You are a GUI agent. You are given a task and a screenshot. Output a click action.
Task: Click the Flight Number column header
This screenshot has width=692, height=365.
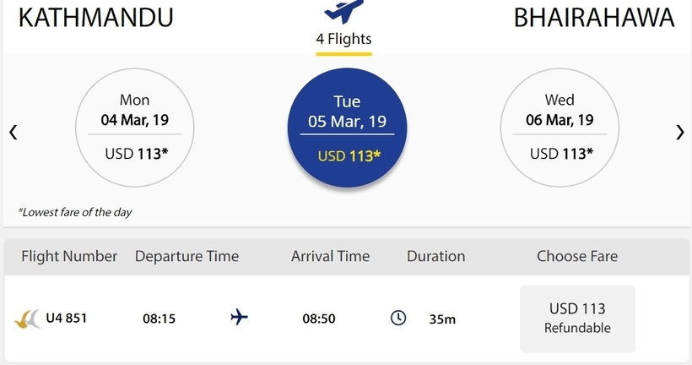(69, 256)
